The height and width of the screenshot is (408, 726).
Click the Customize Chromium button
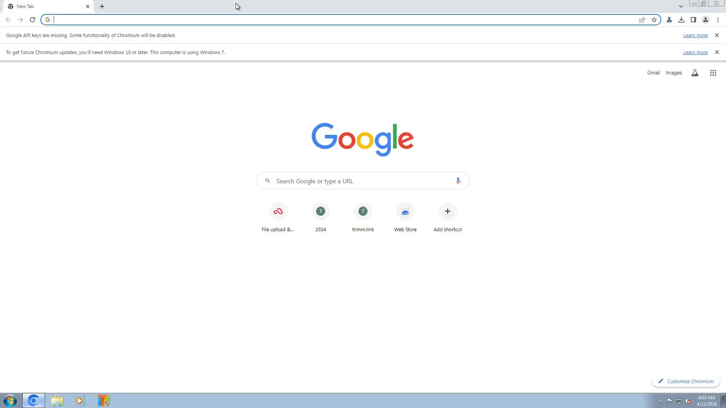pyautogui.click(x=686, y=381)
